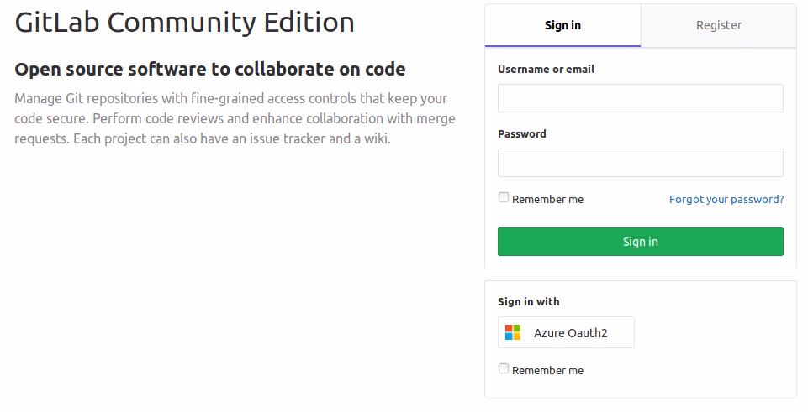Click the 'Sign in with' heading
Image resolution: width=808 pixels, height=412 pixels.
pos(528,301)
